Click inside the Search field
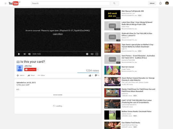The image size is (173, 129). 70,4
